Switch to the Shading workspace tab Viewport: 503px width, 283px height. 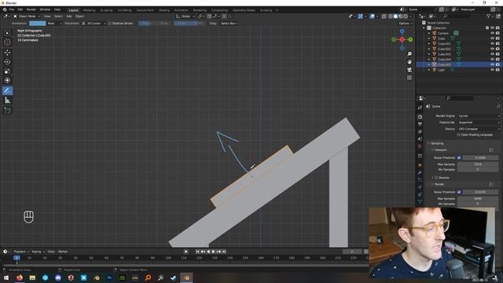pyautogui.click(x=164, y=10)
